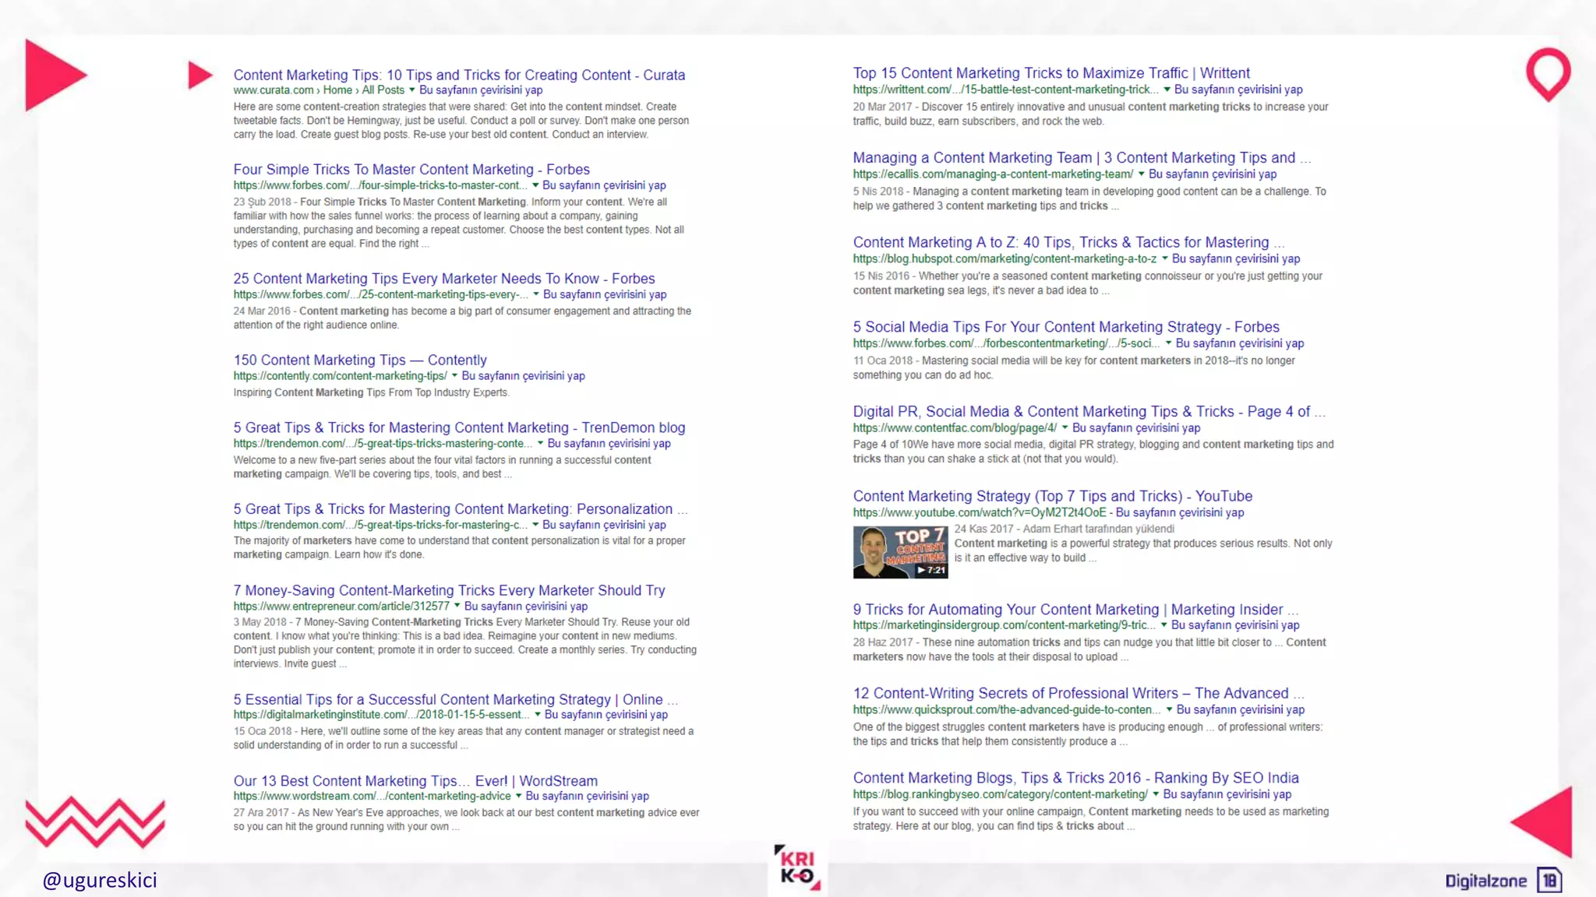
Task: Open 'Content Marketing Strategy (Top 7 Tips)' YouTube result
Action: pyautogui.click(x=1053, y=496)
